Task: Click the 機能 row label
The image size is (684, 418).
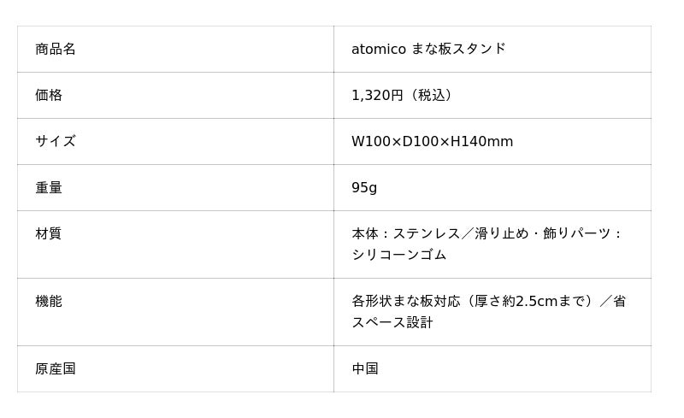Action: 49,301
